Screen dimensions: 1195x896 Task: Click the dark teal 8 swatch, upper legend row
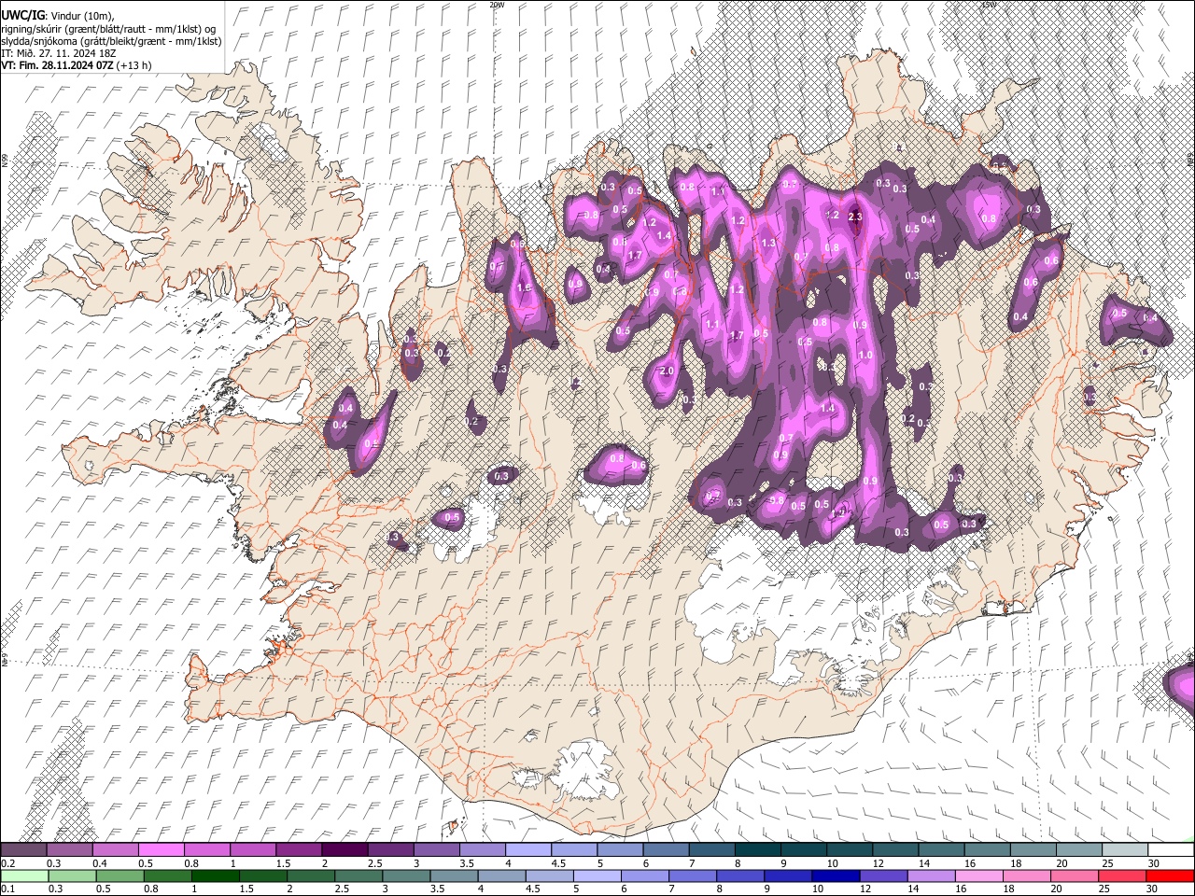758,850
